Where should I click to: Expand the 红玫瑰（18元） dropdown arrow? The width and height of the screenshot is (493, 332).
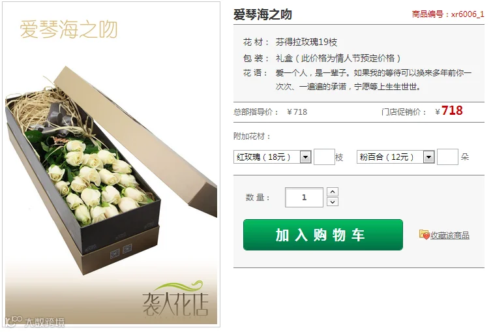[305, 157]
